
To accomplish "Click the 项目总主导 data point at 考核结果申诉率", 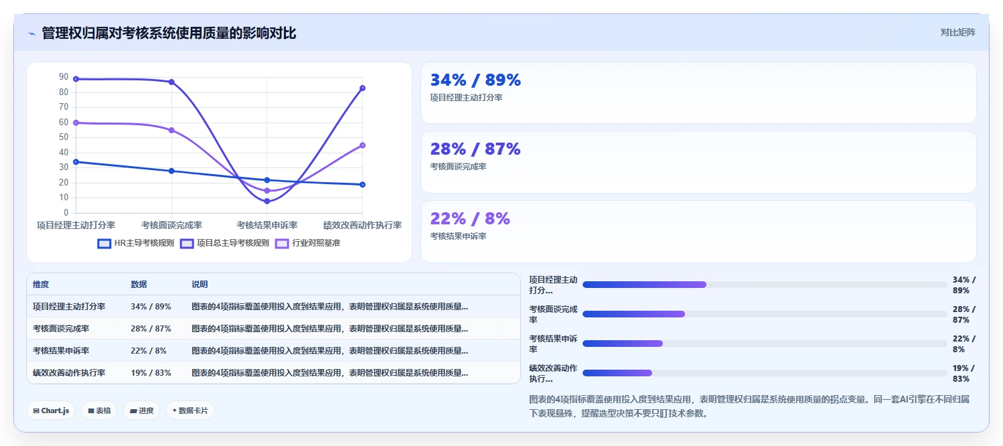I will (267, 201).
